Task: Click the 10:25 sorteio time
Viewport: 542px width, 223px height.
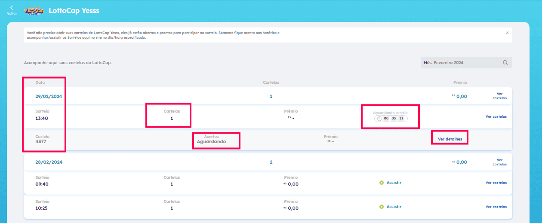Action: tap(41, 208)
